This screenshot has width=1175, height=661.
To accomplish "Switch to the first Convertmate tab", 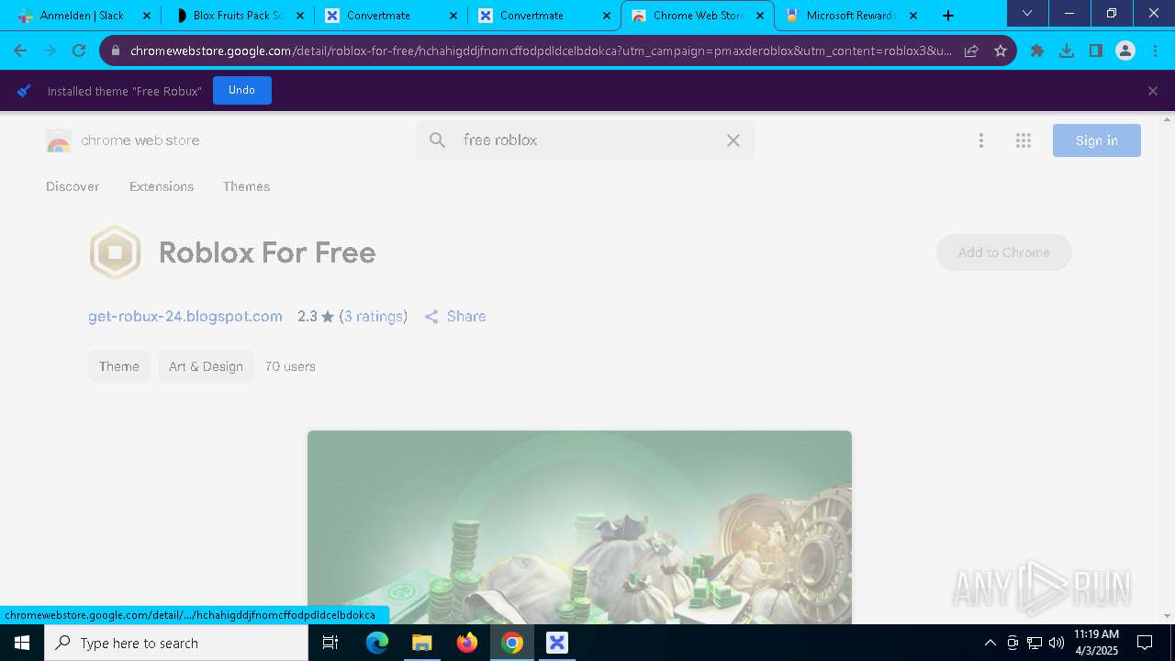I will click(390, 16).
